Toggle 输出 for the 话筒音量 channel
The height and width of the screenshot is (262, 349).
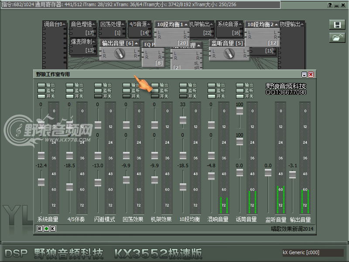pos(240,85)
